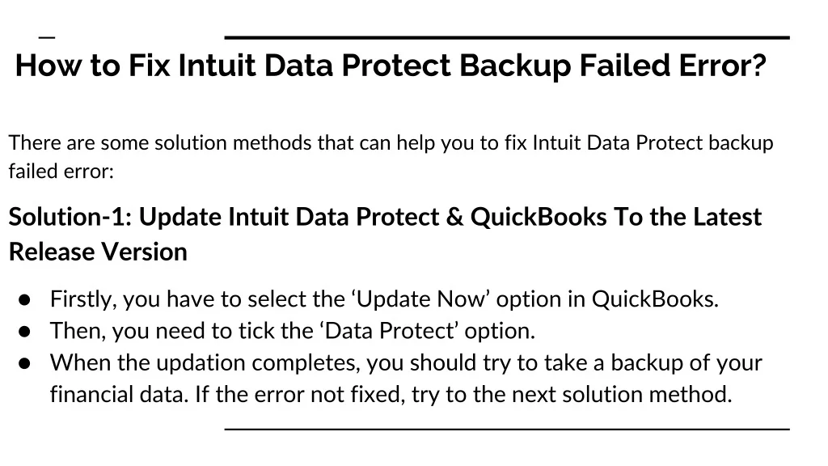Viewport: 828px width, 466px height.
Task: Click the question mark ending the title
Action: coord(758,66)
